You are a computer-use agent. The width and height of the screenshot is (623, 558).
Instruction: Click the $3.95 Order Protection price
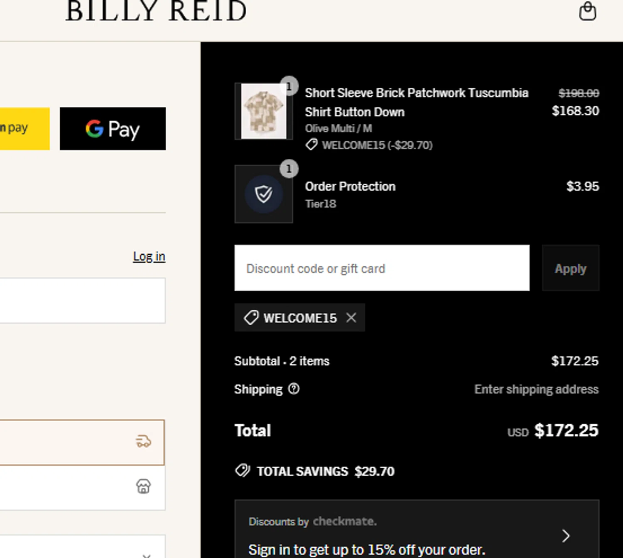(x=583, y=186)
